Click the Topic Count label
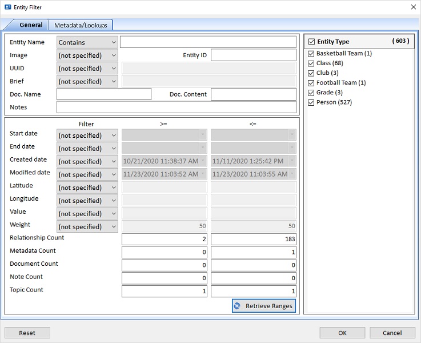421x343 pixels. coord(26,290)
